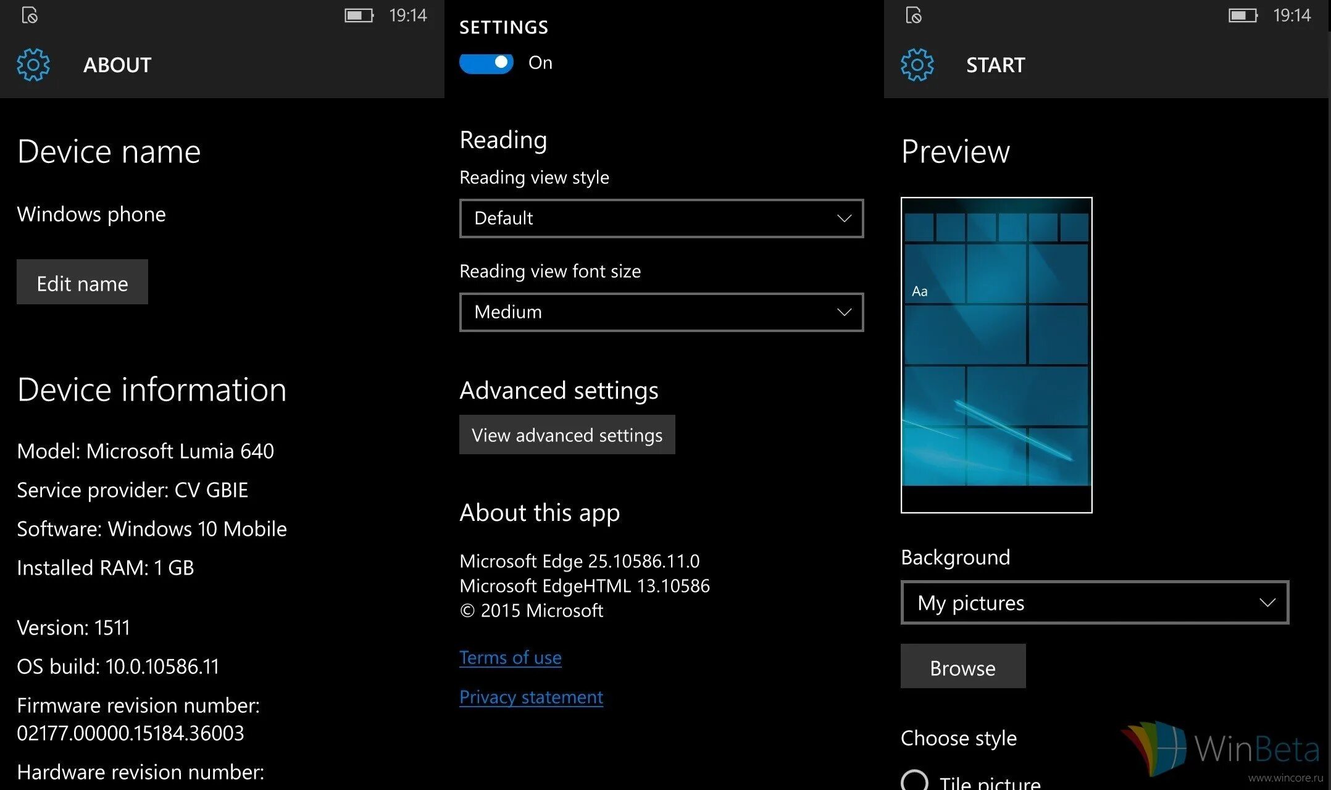Open the Terms of use link

click(510, 657)
